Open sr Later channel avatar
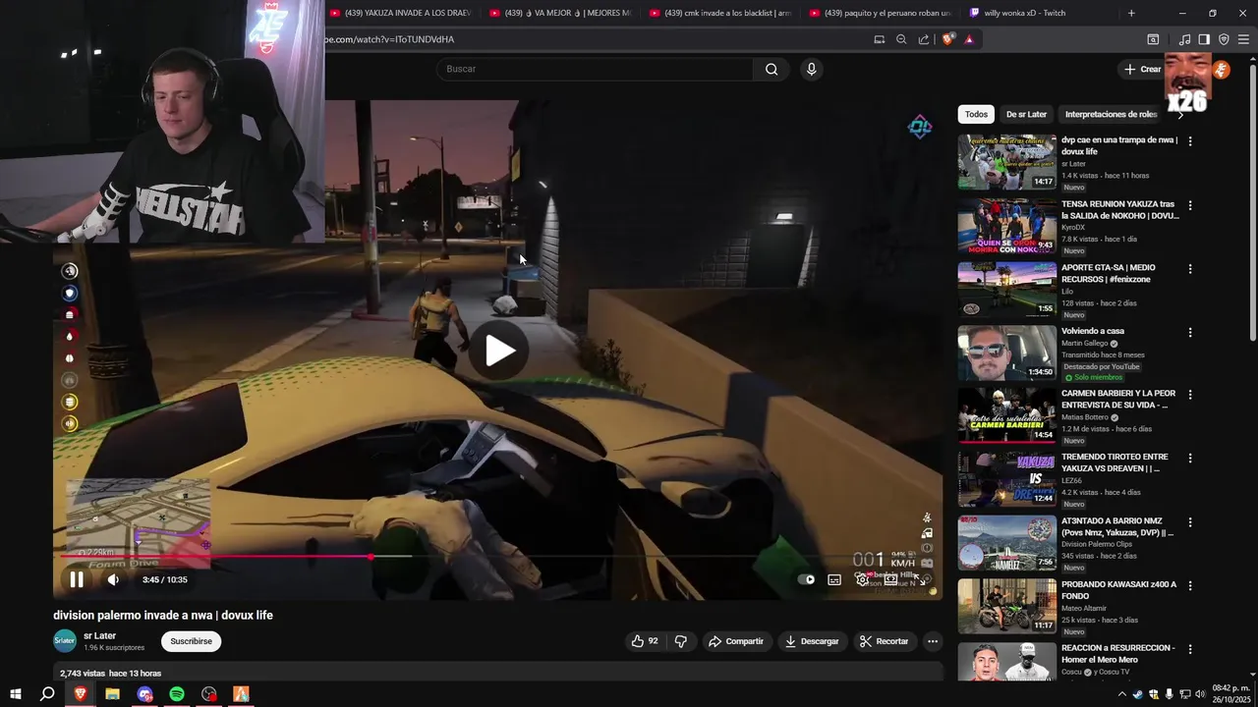 tap(65, 641)
